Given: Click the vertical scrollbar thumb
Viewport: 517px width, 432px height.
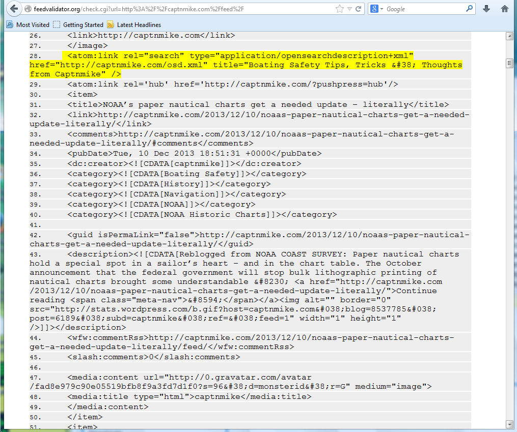Looking at the screenshot, I should 509,63.
